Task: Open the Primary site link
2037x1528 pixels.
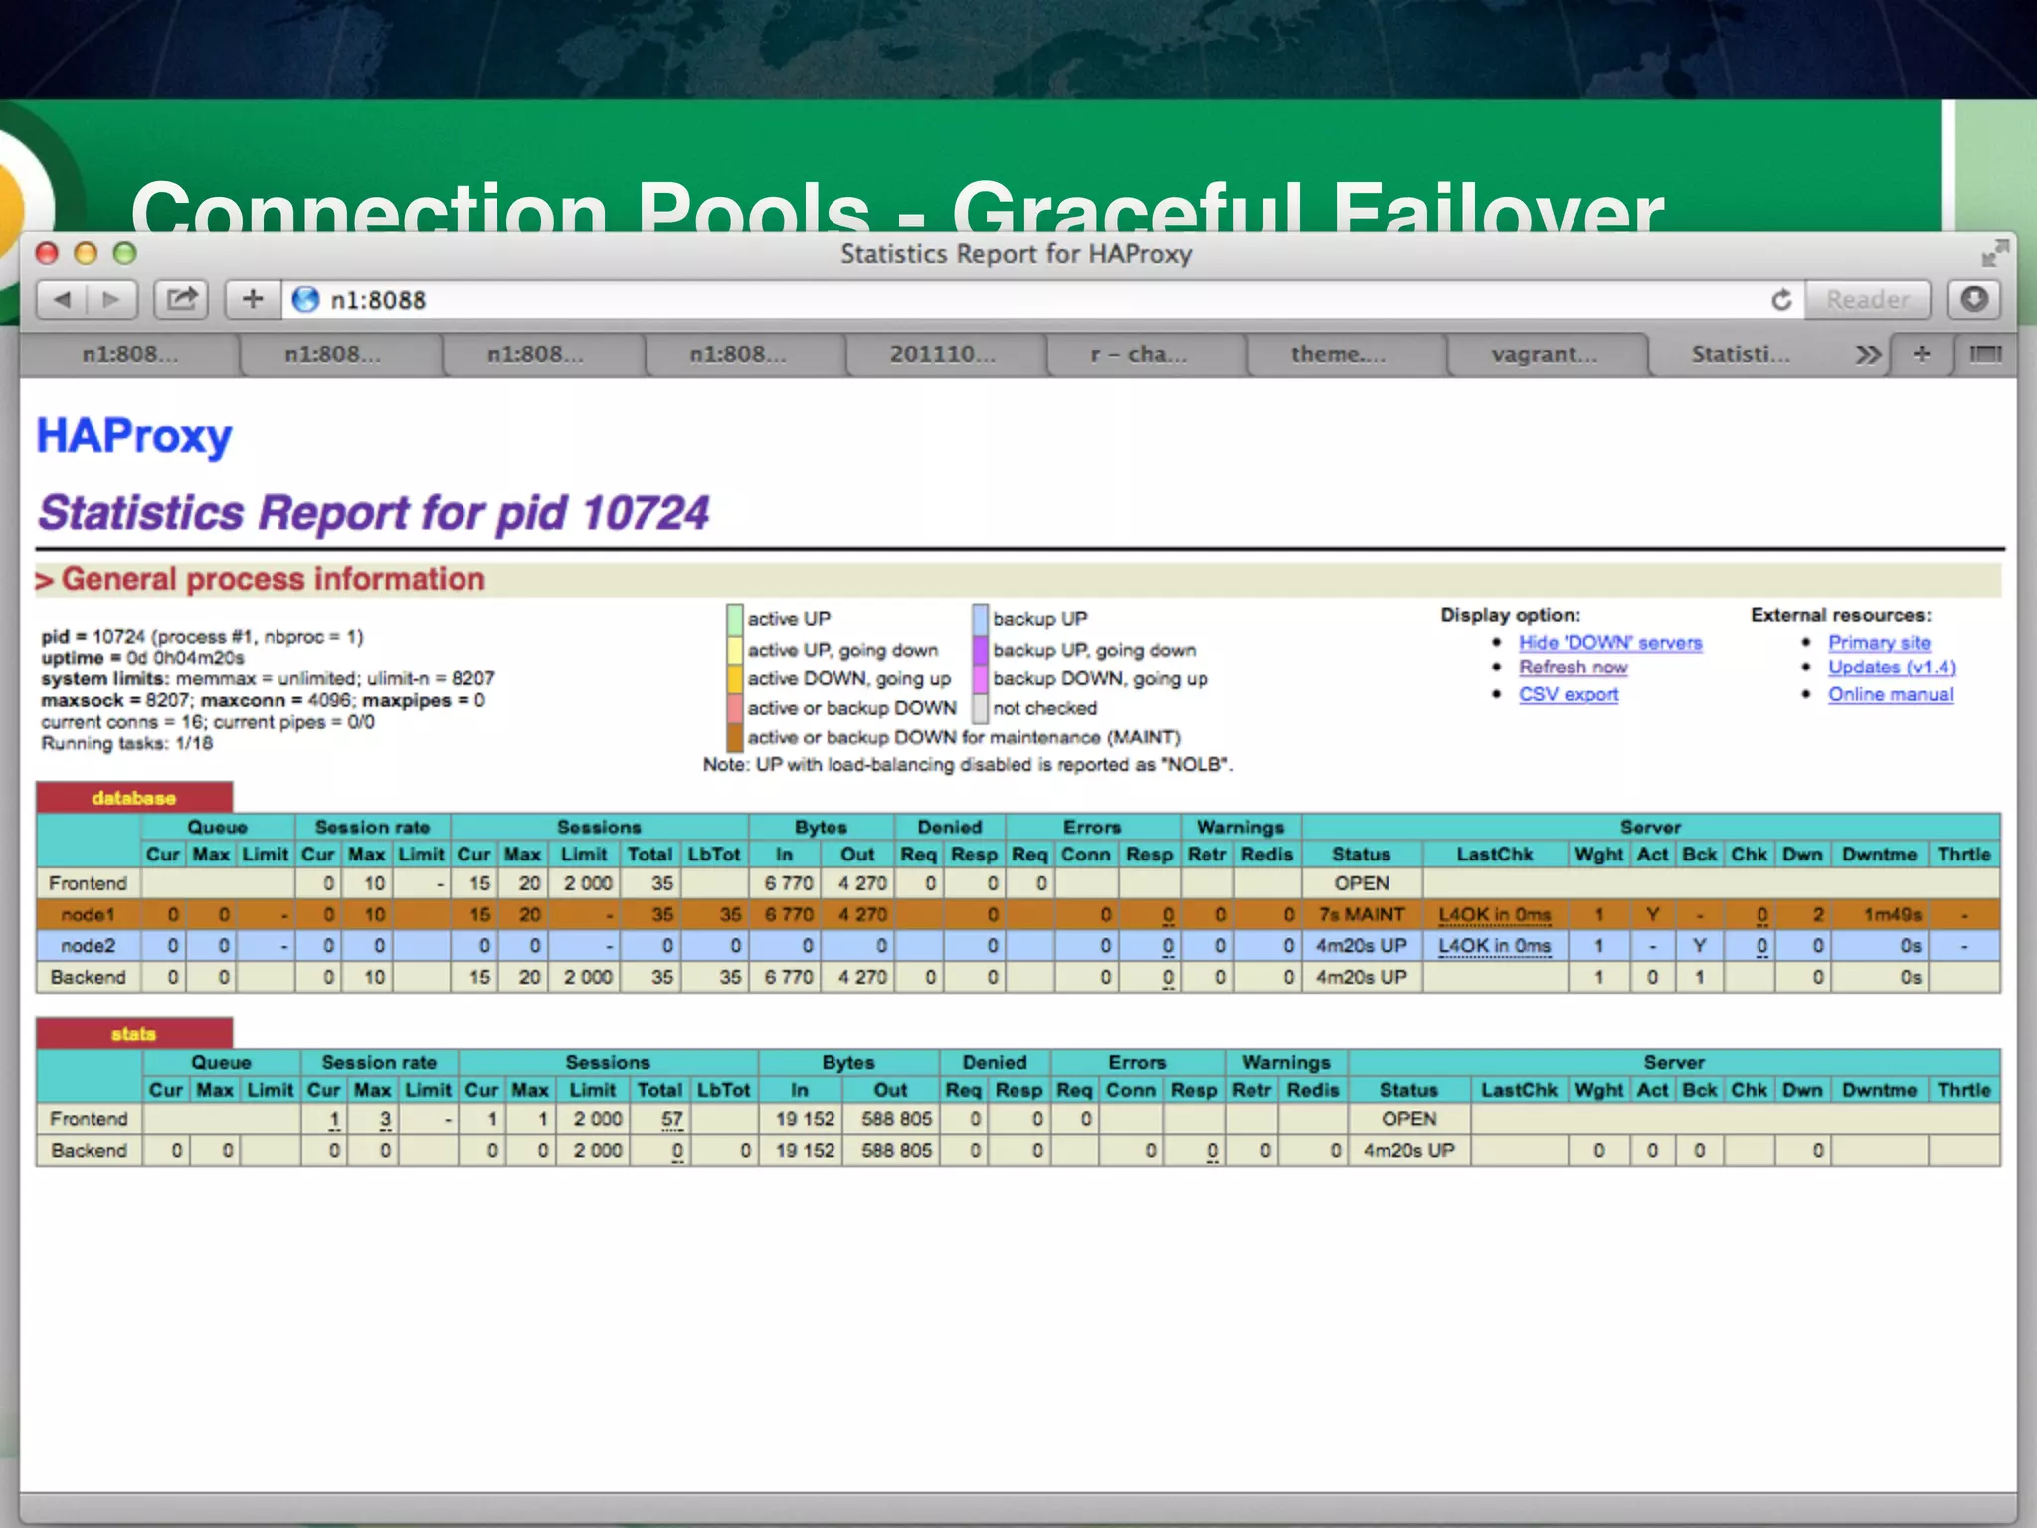Action: [1879, 643]
